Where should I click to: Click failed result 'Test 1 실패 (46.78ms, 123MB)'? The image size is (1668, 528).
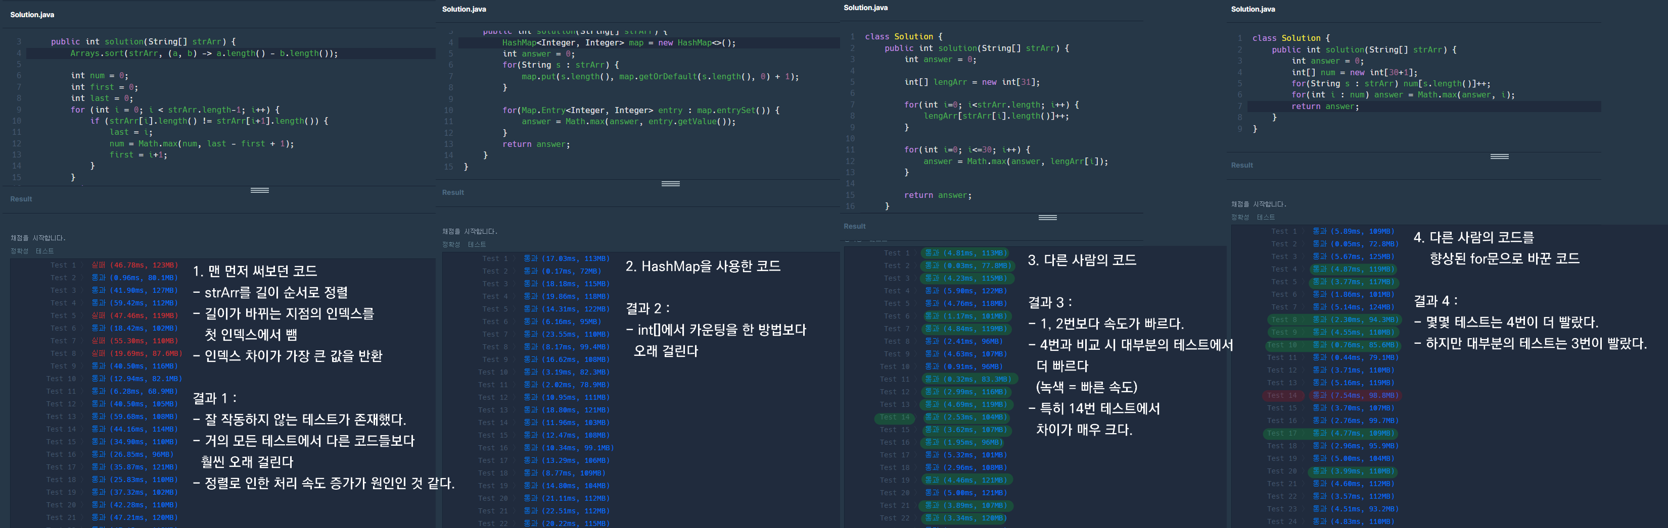114,265
